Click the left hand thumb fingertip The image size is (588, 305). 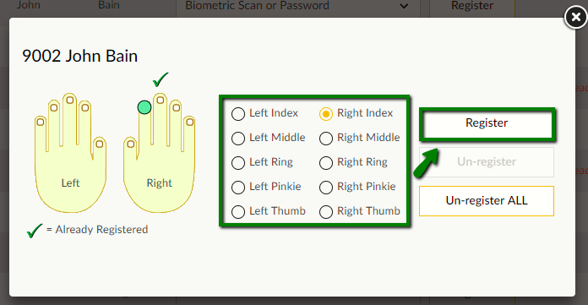tap(100, 144)
